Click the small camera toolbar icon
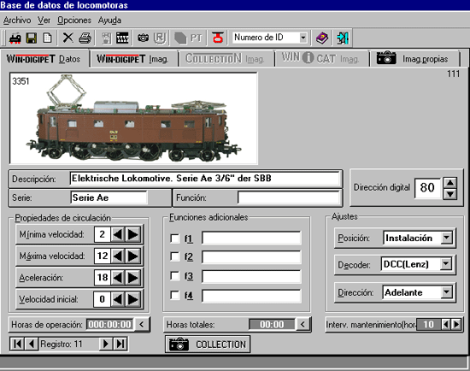The image size is (470, 371). [143, 38]
